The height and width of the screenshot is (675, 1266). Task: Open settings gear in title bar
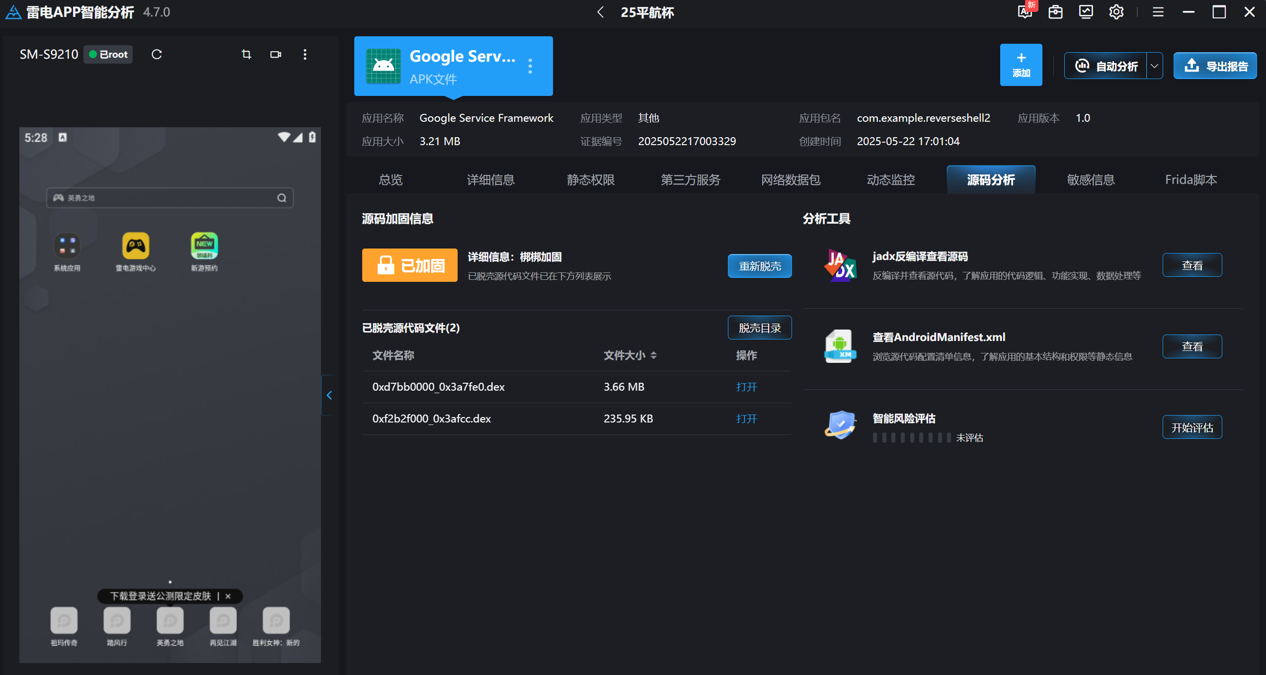(1116, 12)
